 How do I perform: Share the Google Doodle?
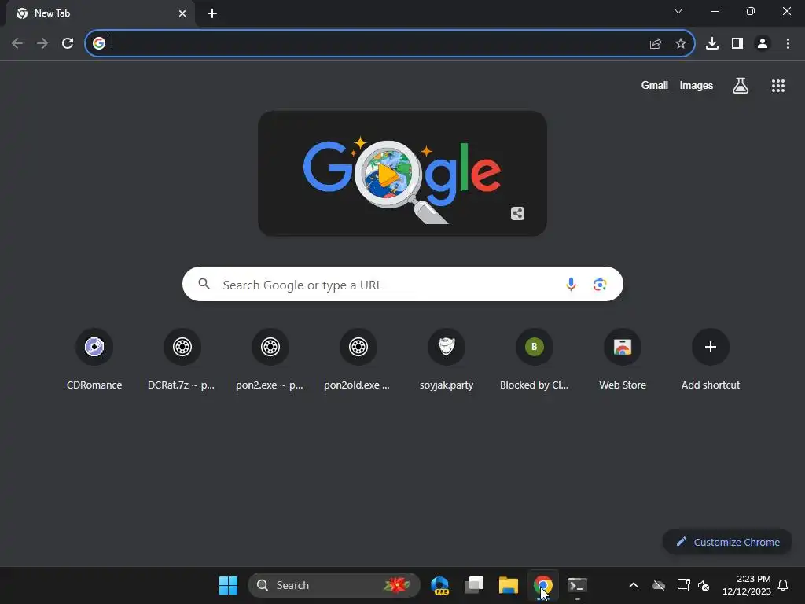tap(517, 213)
